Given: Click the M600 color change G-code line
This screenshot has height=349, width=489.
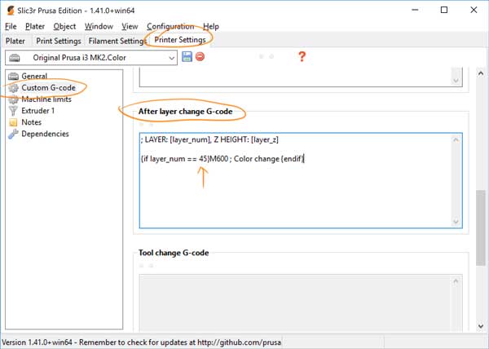Looking at the screenshot, I should tap(222, 159).
